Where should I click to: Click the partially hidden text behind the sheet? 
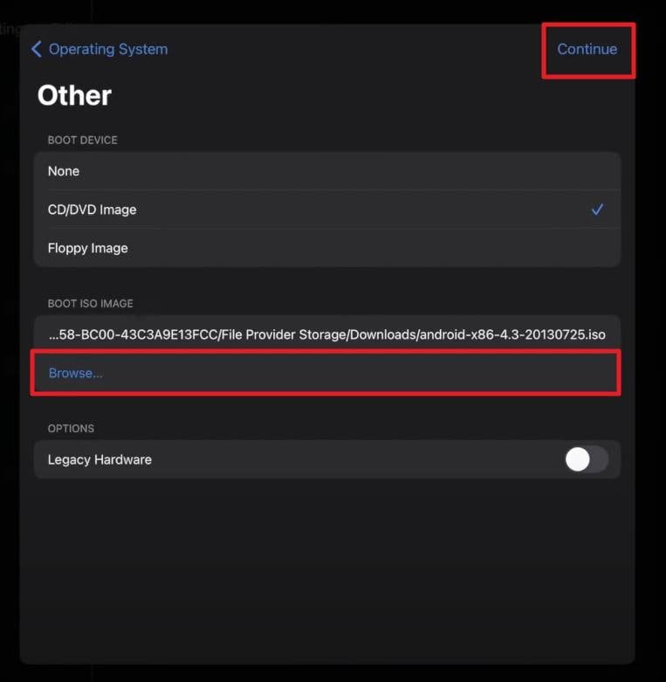click(x=10, y=28)
